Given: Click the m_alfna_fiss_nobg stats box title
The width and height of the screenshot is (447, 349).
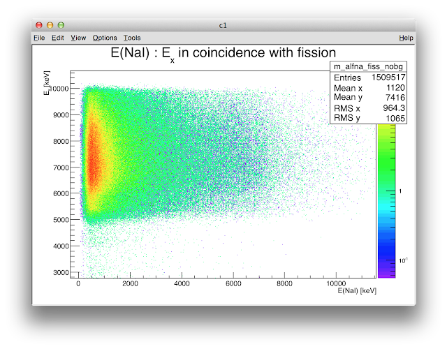Looking at the screenshot, I should [368, 66].
